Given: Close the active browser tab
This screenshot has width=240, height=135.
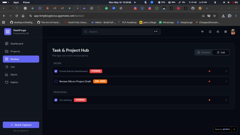Looking at the screenshot, I should click(78, 8).
